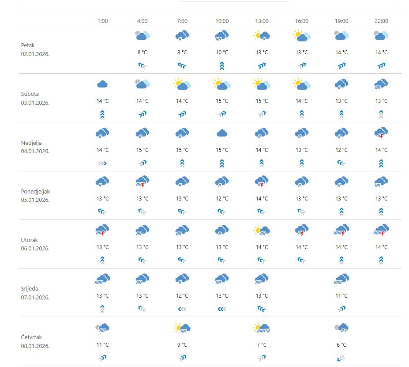Select Utorak 13:00 sunny rain icon
The image size is (409, 367).
coord(262,230)
